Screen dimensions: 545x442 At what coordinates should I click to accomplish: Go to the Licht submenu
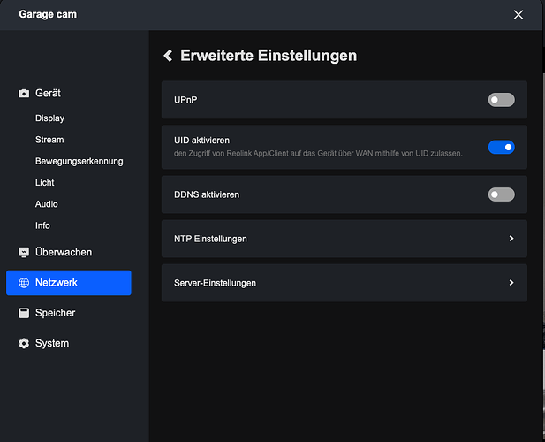(45, 182)
